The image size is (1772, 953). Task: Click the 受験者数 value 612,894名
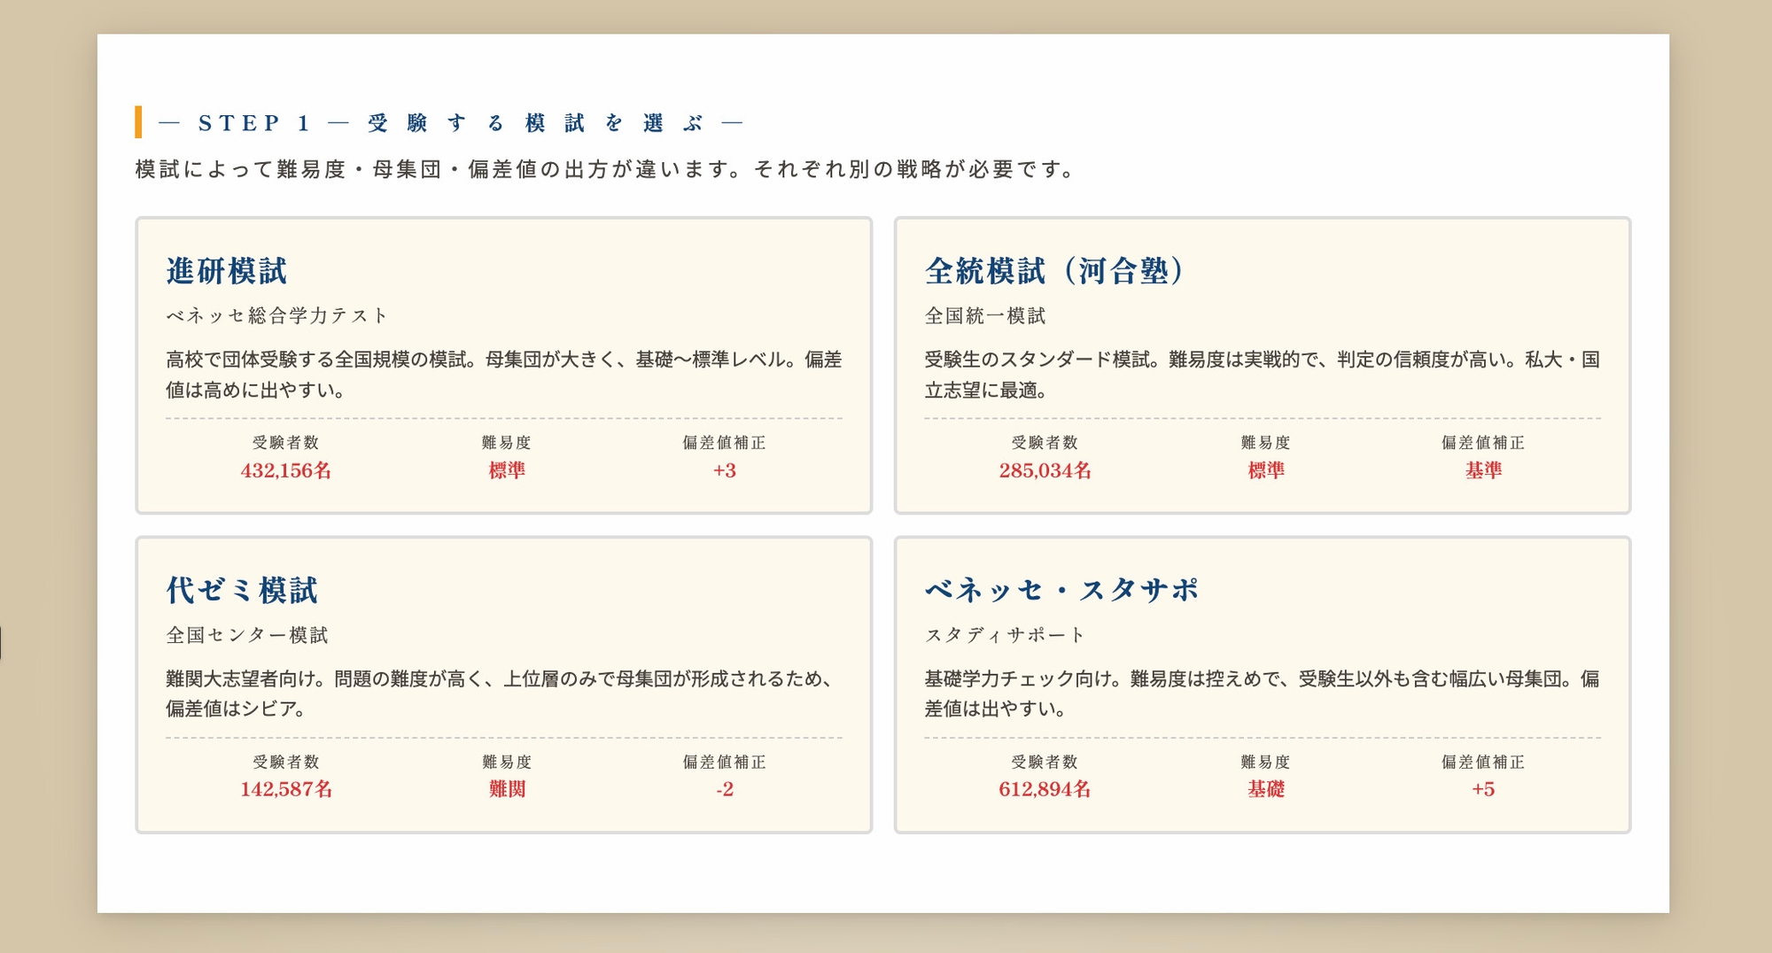pos(1045,788)
